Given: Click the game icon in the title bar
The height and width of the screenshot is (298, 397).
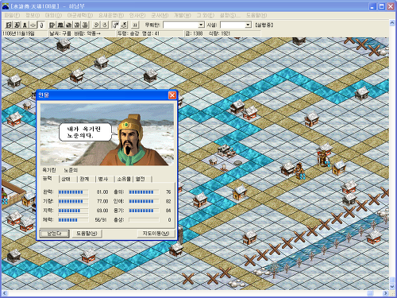Looking at the screenshot, I should [6, 6].
